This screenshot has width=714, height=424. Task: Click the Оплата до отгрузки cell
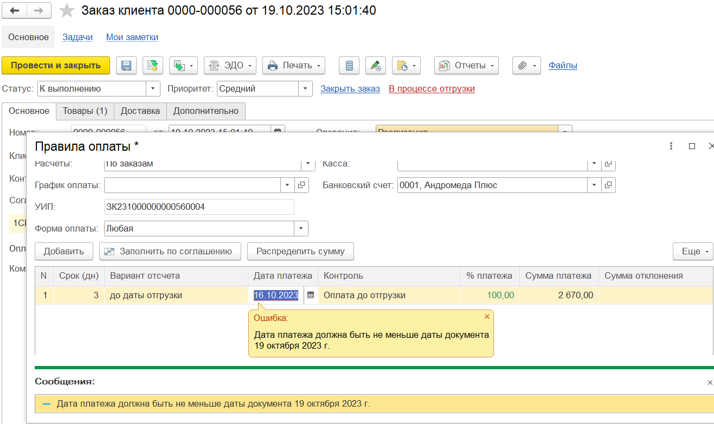pos(389,295)
